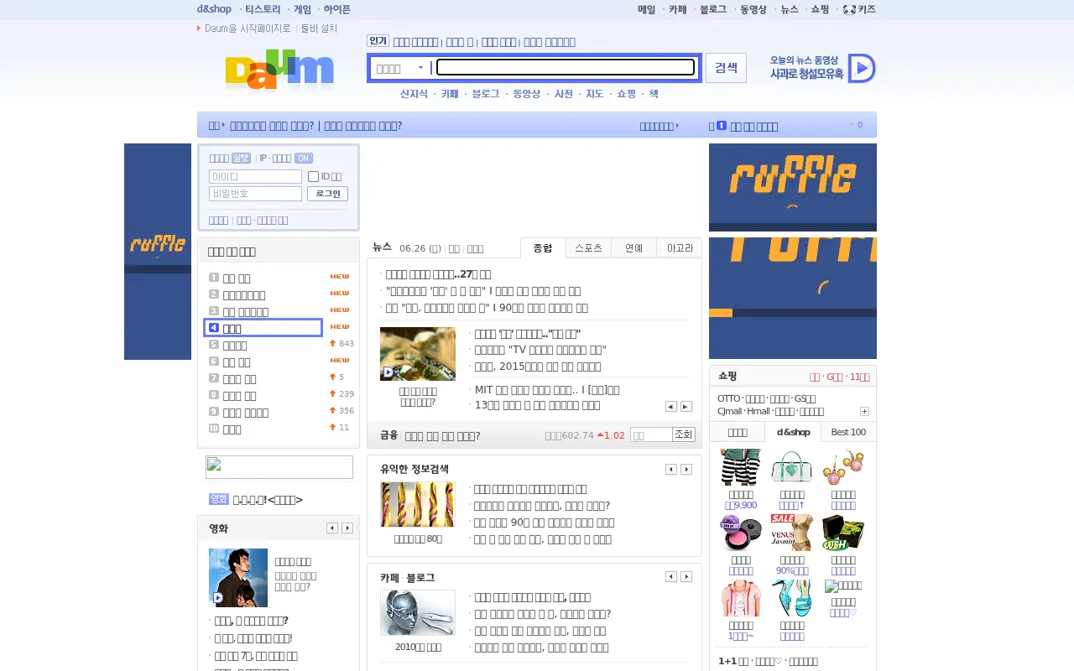
Task: Open the 티스토리 link
Action: click(263, 9)
